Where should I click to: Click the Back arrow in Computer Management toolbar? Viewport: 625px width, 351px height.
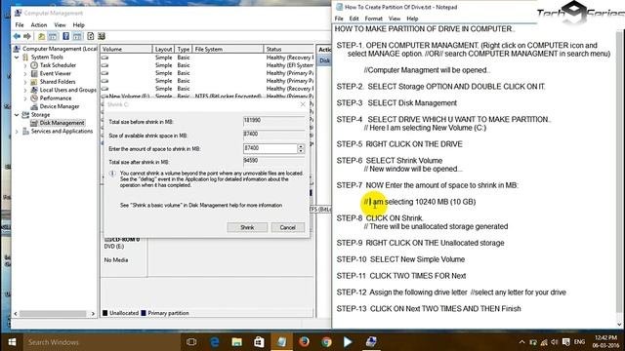17,37
